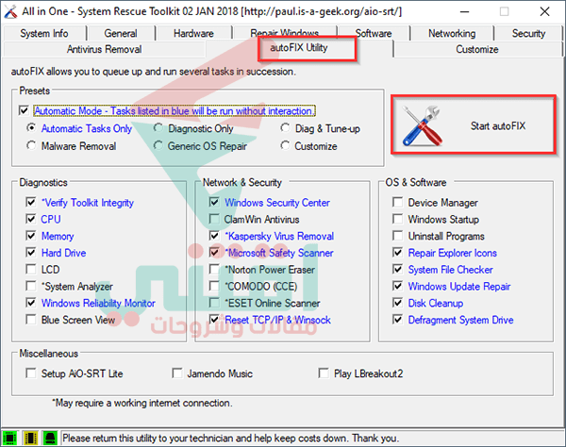
Task: Enable Play LBreakout2 checkbox
Action: pos(324,373)
